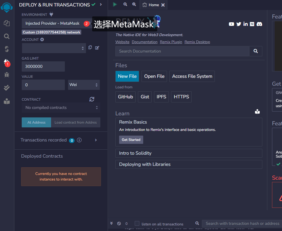Click the New File button
This screenshot has width=282, height=231.
coord(127,76)
